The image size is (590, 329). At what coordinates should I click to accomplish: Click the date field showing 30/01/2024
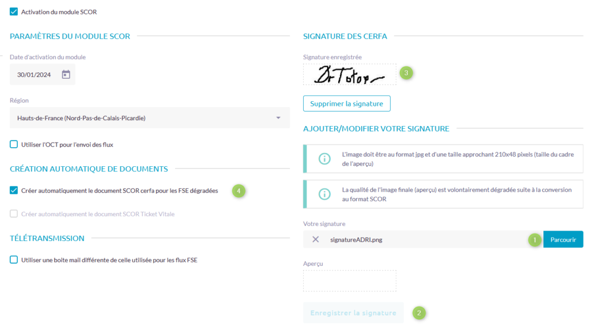[36, 74]
